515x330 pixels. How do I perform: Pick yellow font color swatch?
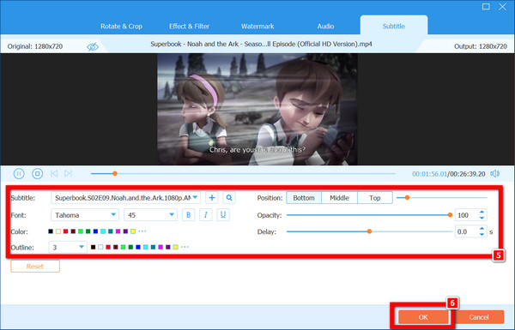coord(133,231)
